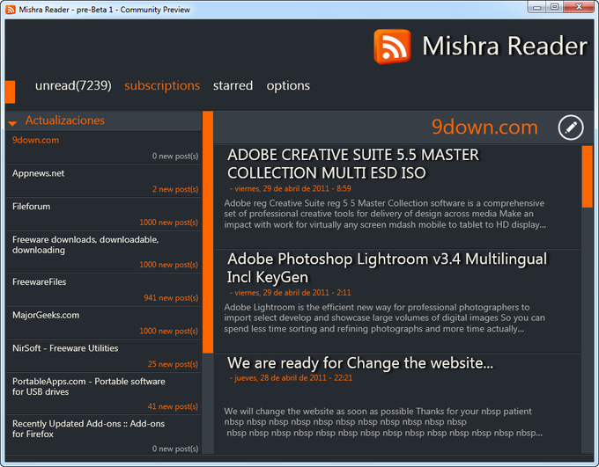Click the small RSS icon in the title bar
Screen dimensions: 599x467
point(11,10)
